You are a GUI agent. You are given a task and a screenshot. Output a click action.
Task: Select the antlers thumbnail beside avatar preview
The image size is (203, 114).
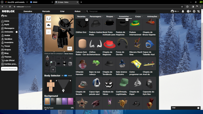pyautogui.click(x=48, y=18)
